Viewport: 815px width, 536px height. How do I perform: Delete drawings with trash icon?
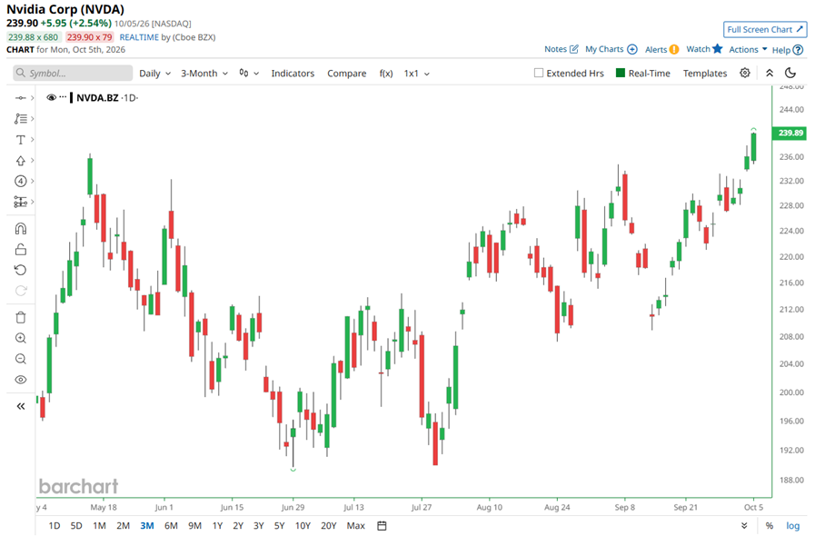pyautogui.click(x=20, y=317)
